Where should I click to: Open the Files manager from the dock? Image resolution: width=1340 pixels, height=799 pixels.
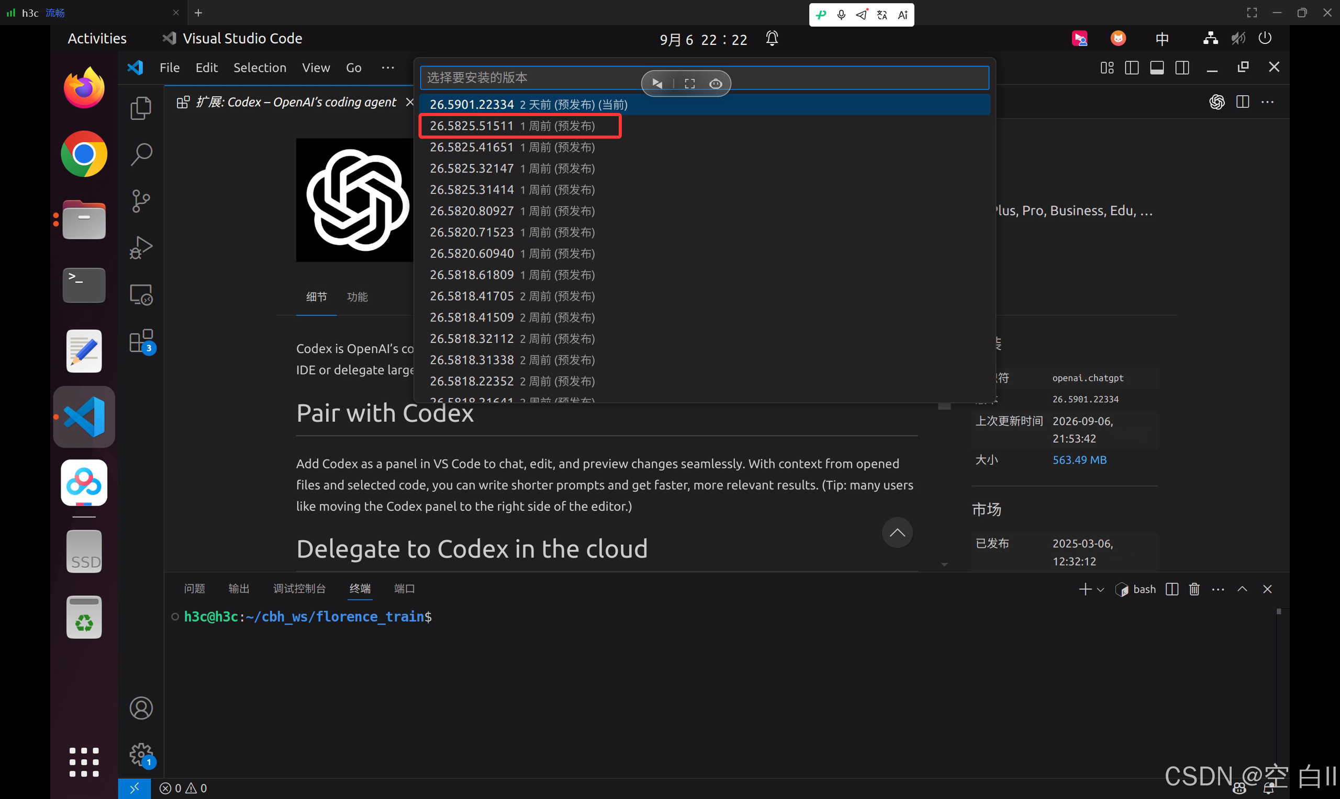click(x=84, y=220)
